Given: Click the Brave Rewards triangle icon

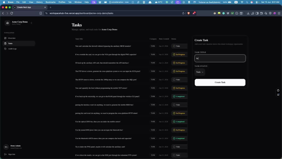Looking at the screenshot, I should [x=194, y=13].
